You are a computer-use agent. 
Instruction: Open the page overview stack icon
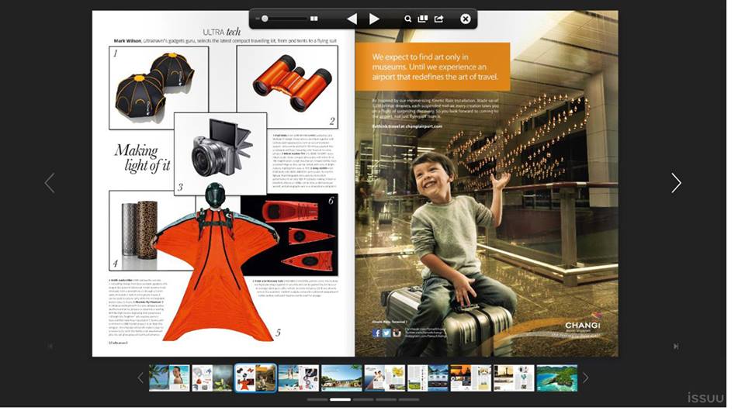422,19
